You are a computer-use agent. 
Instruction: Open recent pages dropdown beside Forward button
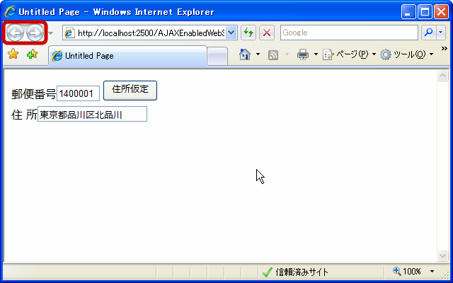click(x=50, y=33)
